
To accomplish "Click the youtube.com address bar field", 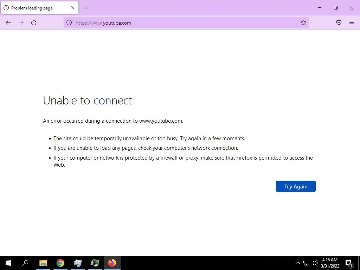I will pyautogui.click(x=186, y=23).
